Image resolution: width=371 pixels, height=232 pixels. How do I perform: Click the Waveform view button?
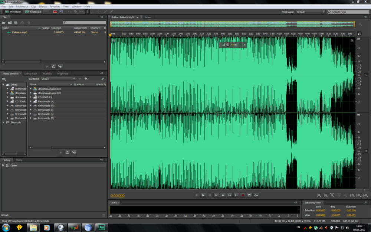coord(13,12)
